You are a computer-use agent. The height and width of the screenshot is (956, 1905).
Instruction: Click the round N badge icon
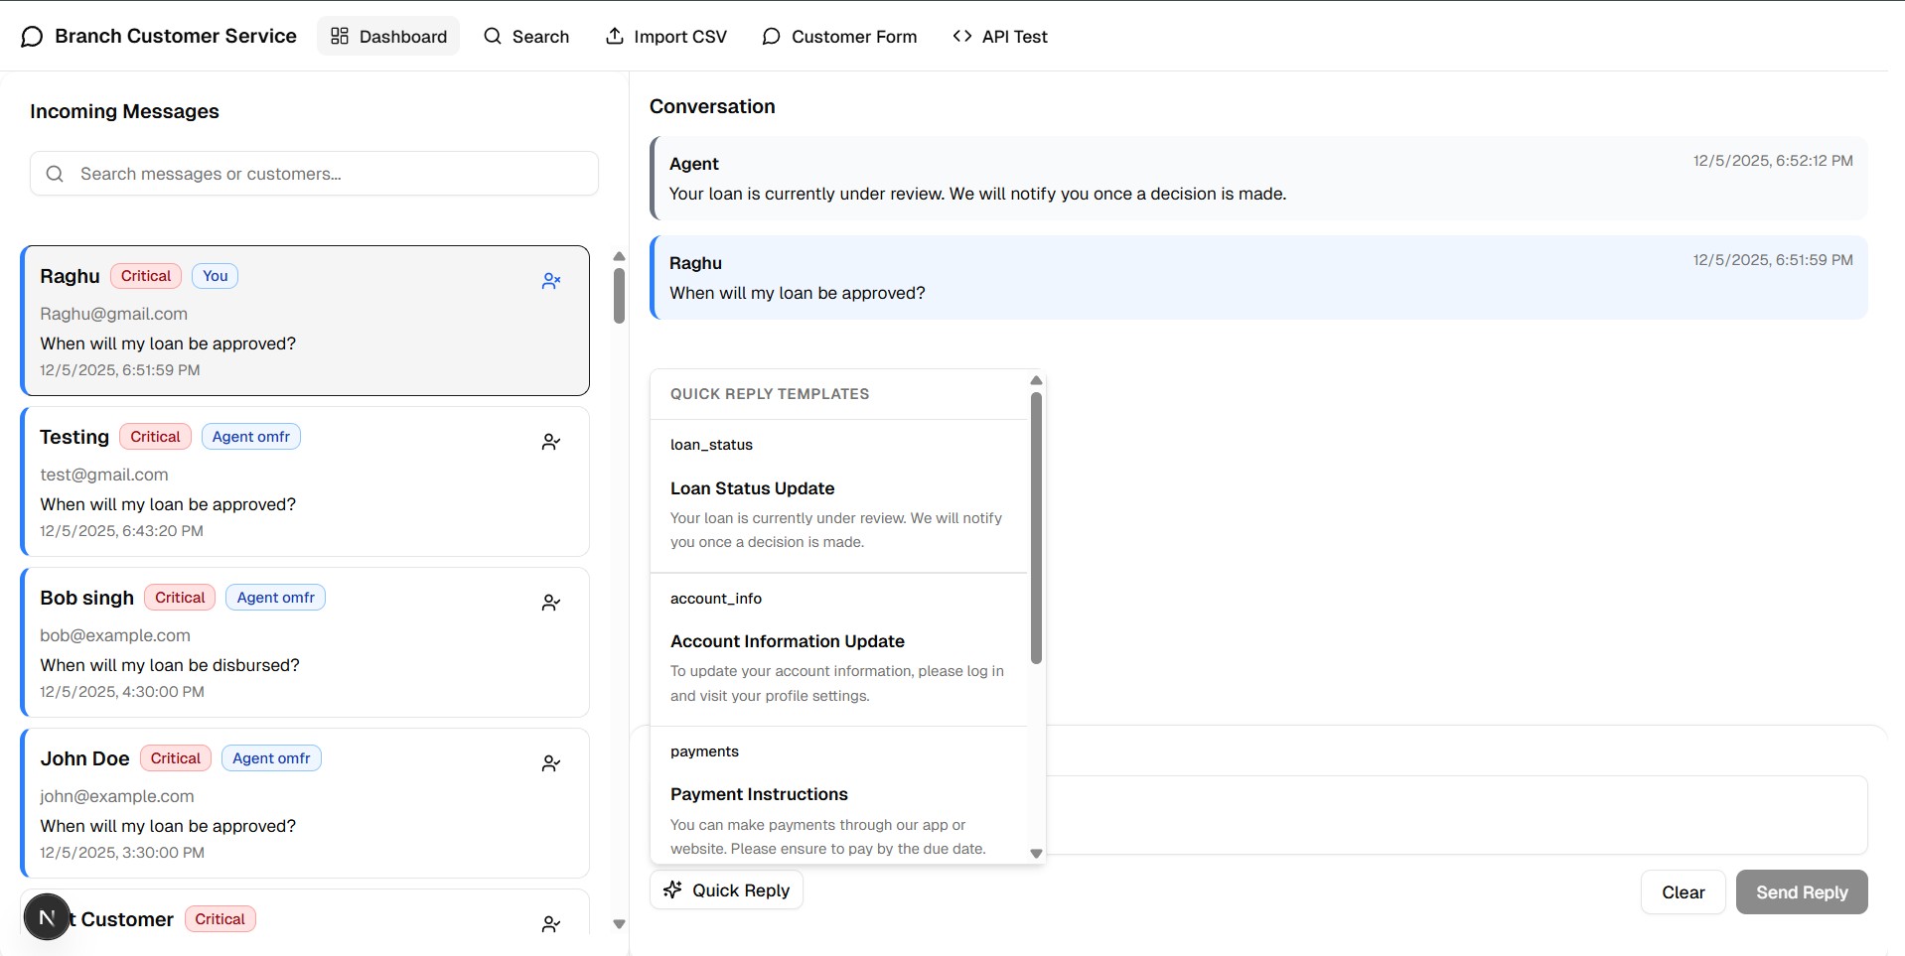coord(47,917)
